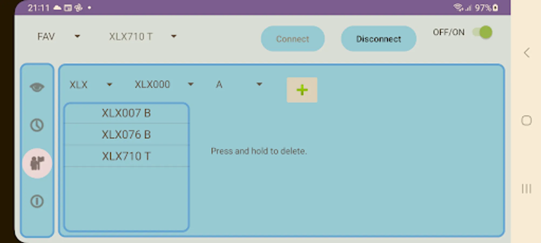This screenshot has height=243, width=541.
Task: Click the back chevron on right edge
Action: click(x=526, y=53)
